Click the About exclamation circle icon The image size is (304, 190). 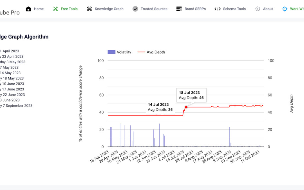pyautogui.click(x=258, y=9)
